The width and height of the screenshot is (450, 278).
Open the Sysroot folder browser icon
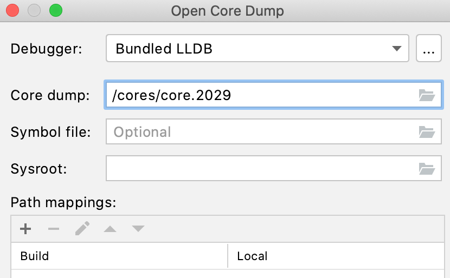(x=427, y=169)
